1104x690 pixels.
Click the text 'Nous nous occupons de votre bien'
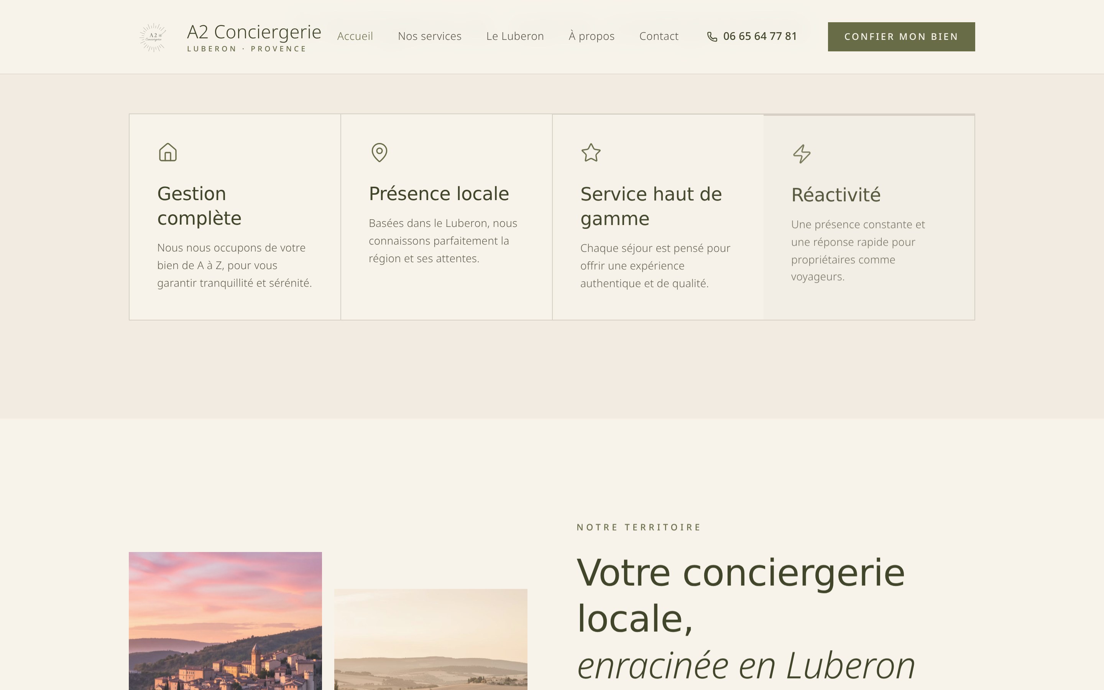(231, 256)
